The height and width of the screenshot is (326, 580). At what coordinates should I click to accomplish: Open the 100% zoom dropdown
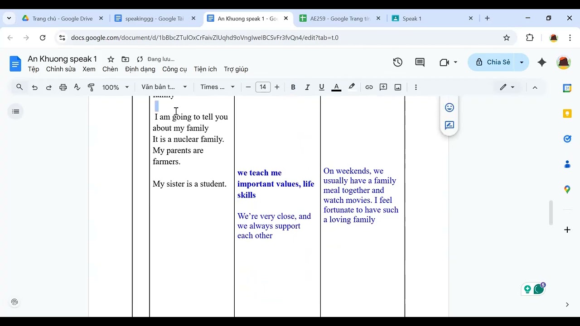click(116, 87)
